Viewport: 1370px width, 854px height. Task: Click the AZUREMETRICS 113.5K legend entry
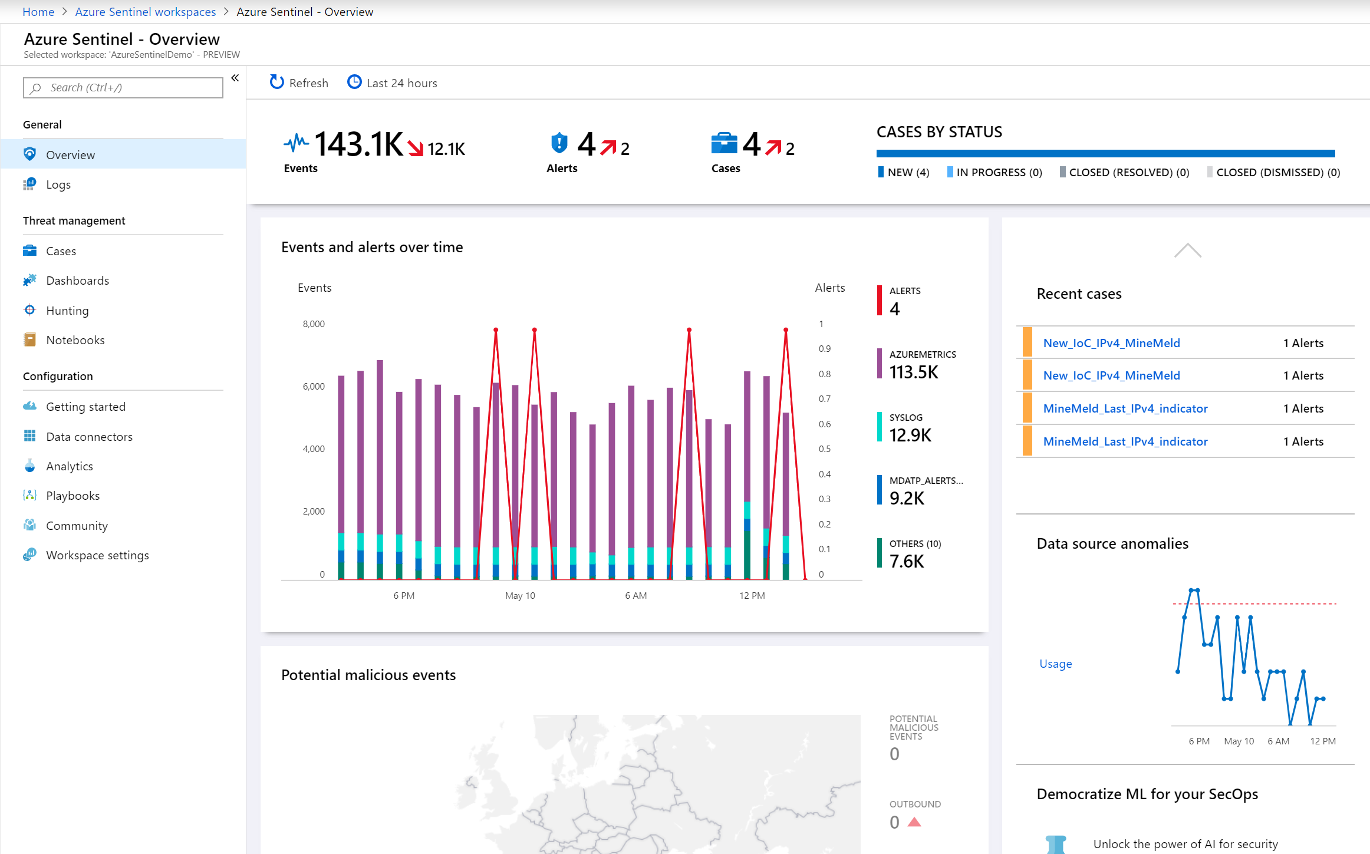point(917,364)
